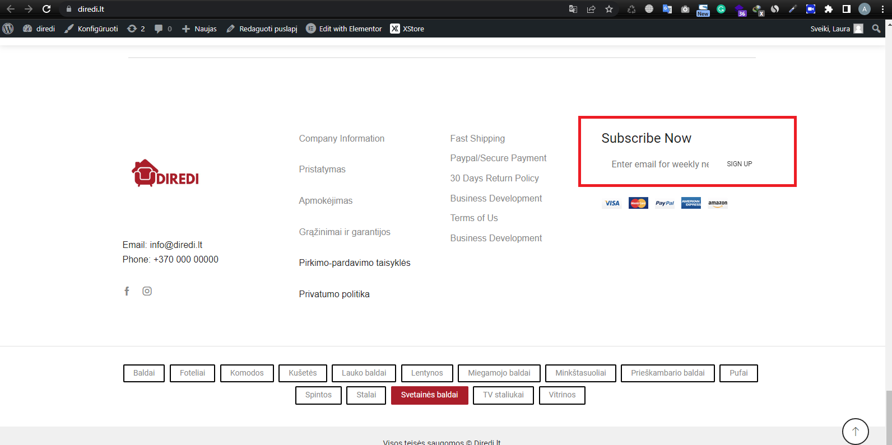
Task: Select the TV staliukai tag
Action: pos(503,395)
